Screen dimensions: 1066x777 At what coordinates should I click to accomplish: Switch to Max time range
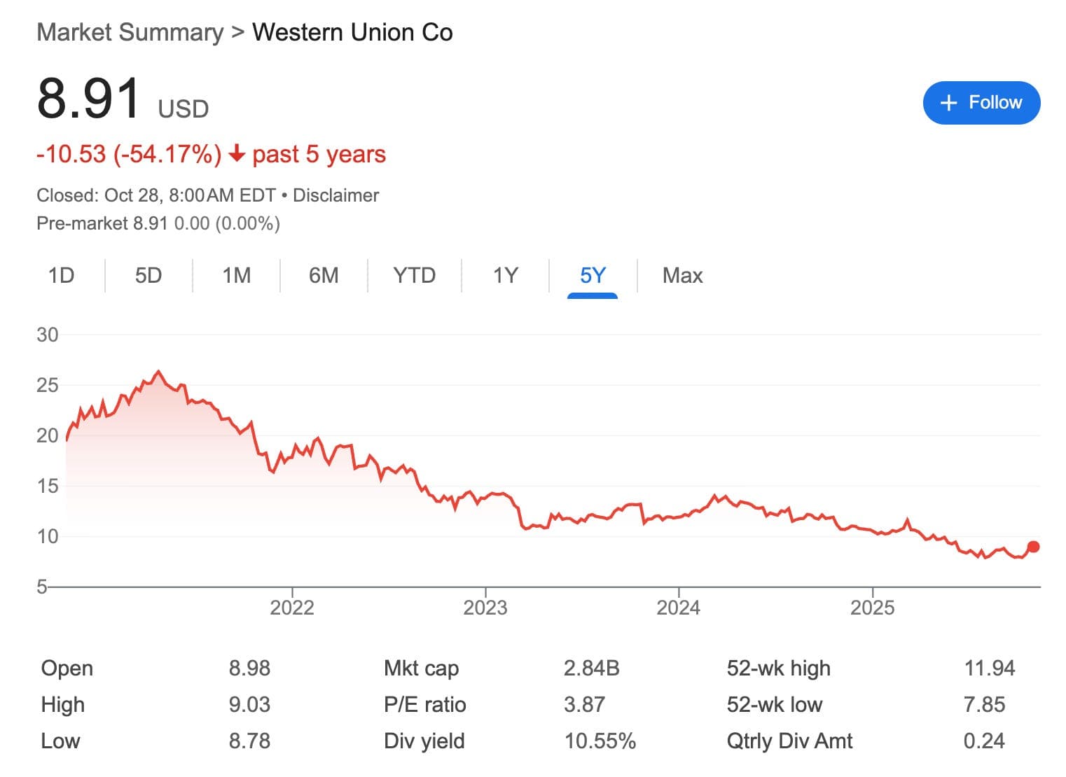click(682, 275)
